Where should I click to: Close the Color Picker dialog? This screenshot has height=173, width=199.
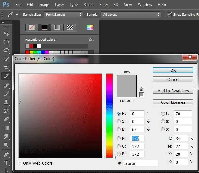coord(190,57)
